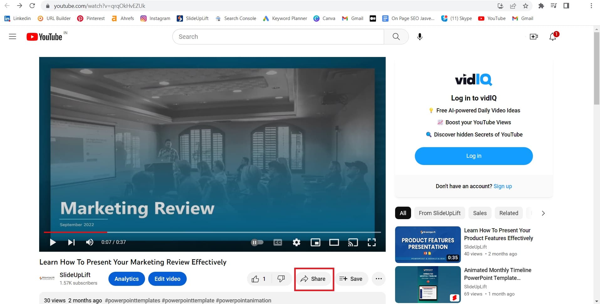Cast the video to a TV
The image size is (600, 304).
tap(353, 242)
